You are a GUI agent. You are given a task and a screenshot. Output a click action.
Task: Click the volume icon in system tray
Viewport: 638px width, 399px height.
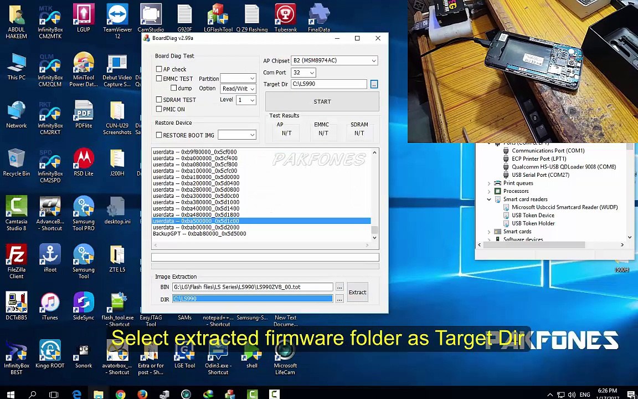pos(572,394)
